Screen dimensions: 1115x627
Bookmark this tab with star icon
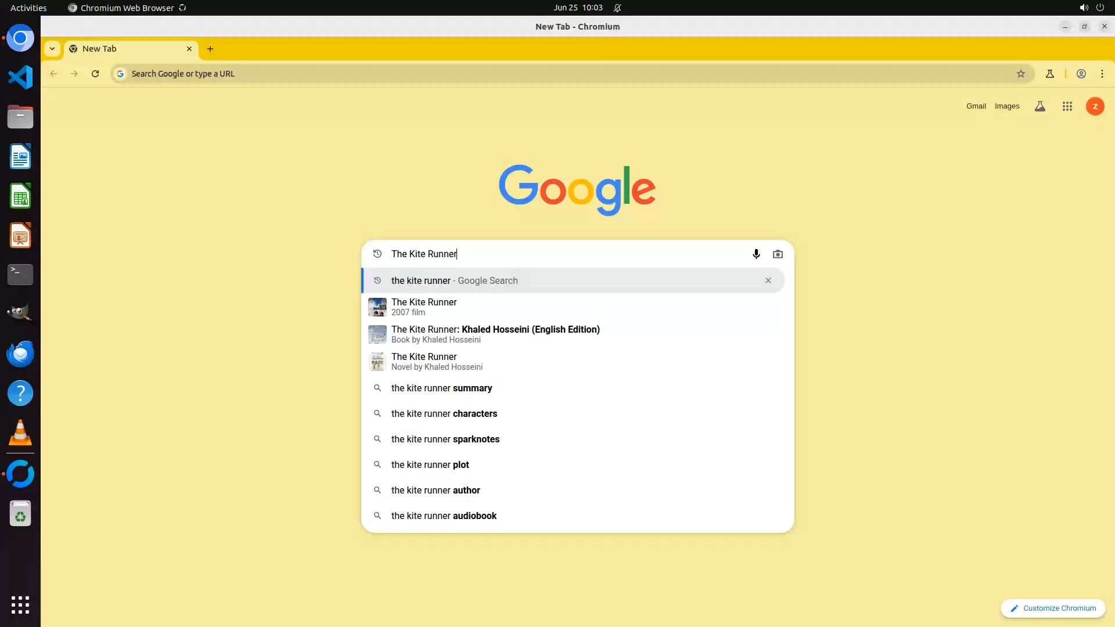(x=1020, y=74)
